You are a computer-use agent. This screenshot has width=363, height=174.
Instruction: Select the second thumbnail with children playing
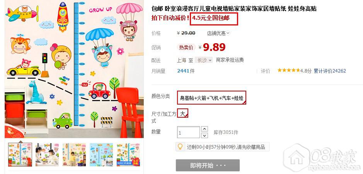tap(47, 155)
